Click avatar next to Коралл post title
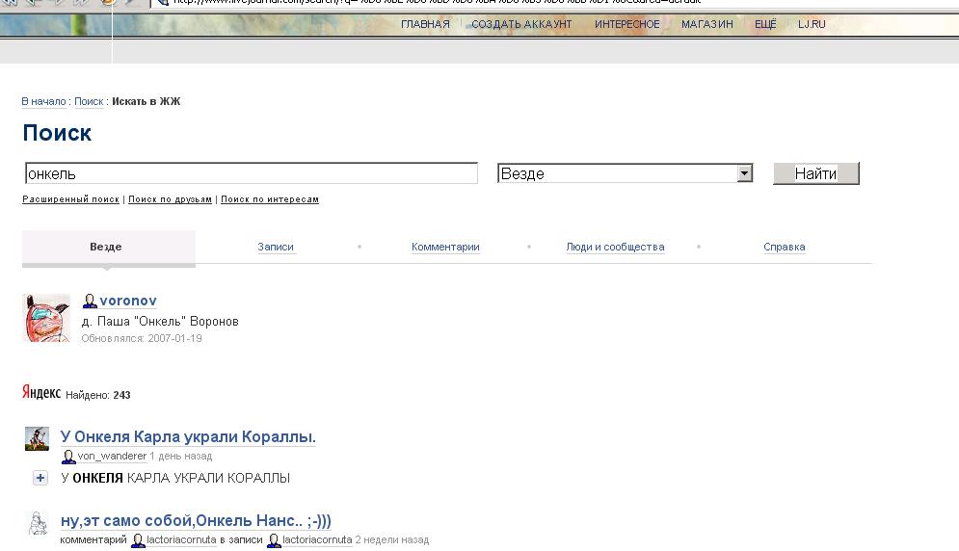This screenshot has height=551, width=959. click(37, 438)
